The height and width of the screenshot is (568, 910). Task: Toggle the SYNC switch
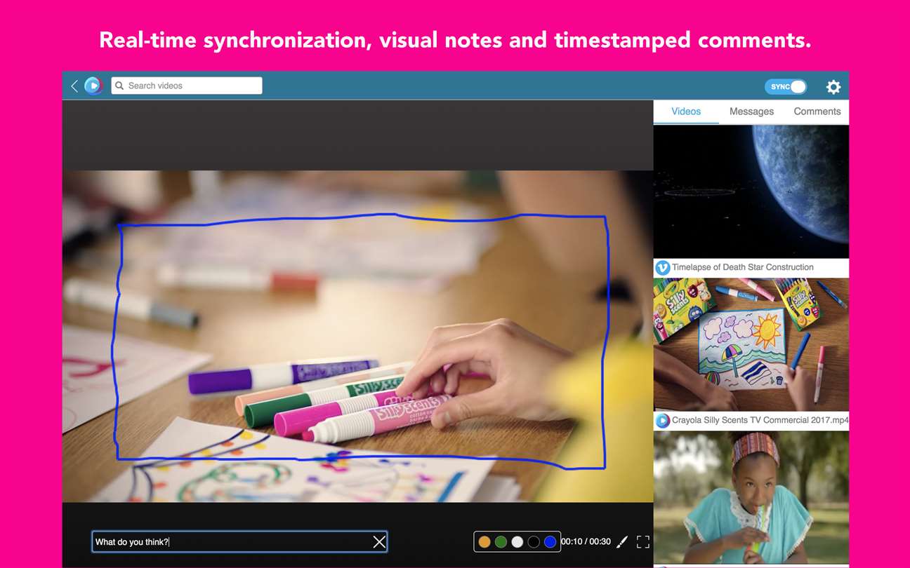pyautogui.click(x=786, y=87)
